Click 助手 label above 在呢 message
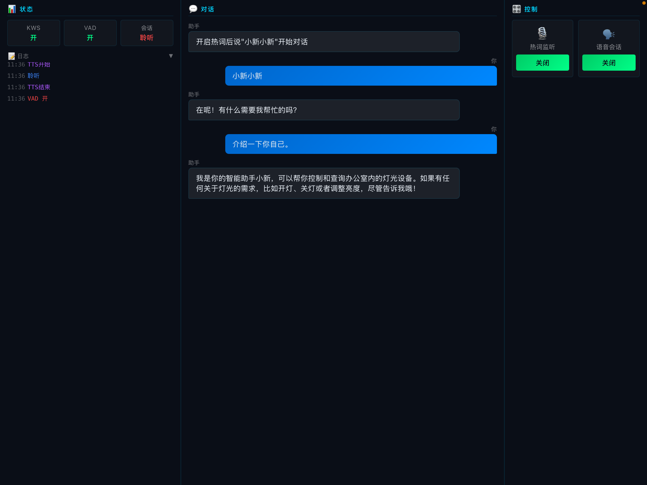 click(x=194, y=94)
